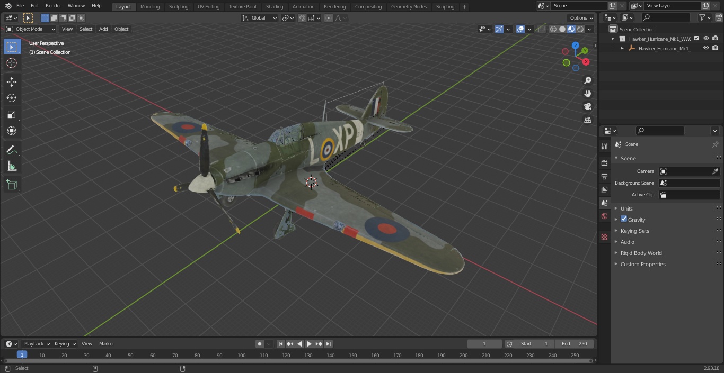Uncheck Hawker_Hurricane_Mk1_WW2 collection exclude checkbox
This screenshot has height=373, width=724.
(x=696, y=38)
